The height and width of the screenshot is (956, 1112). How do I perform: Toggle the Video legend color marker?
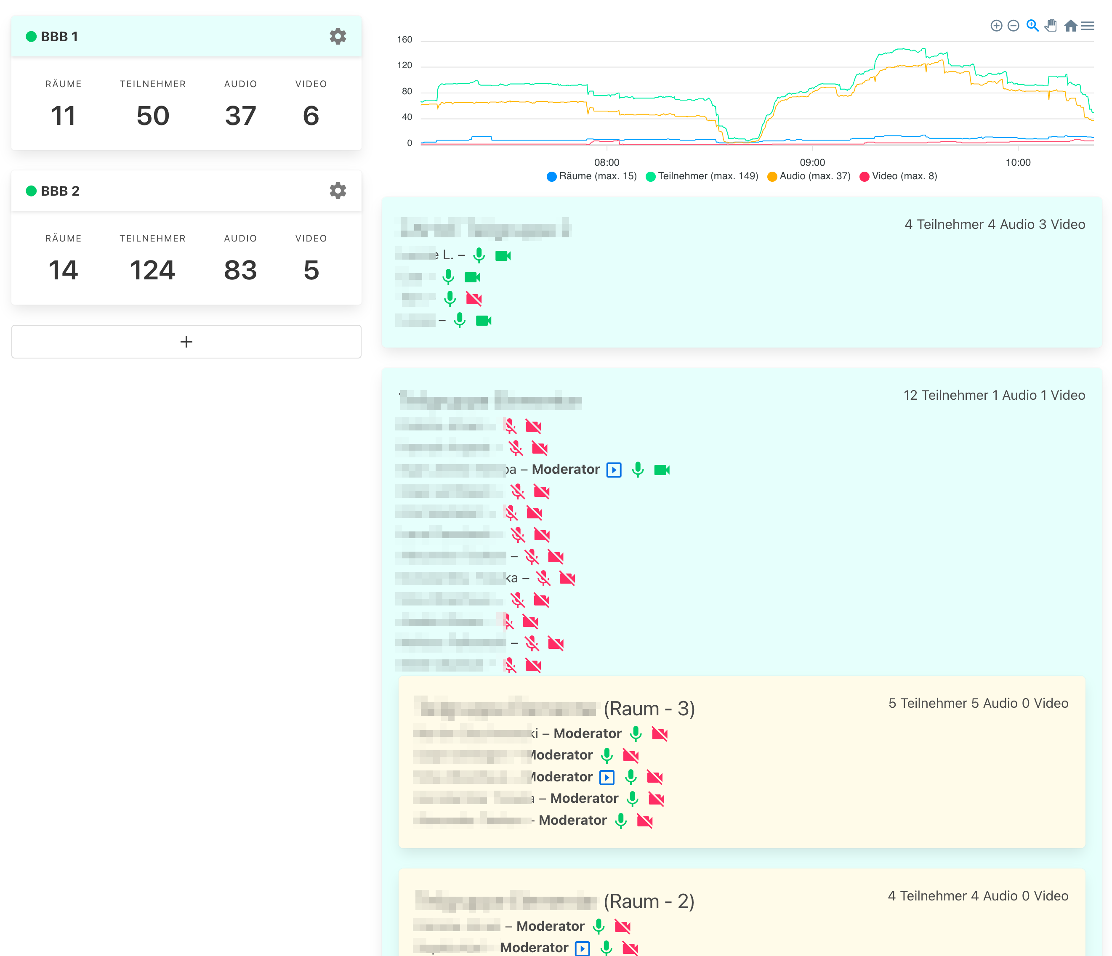[864, 176]
